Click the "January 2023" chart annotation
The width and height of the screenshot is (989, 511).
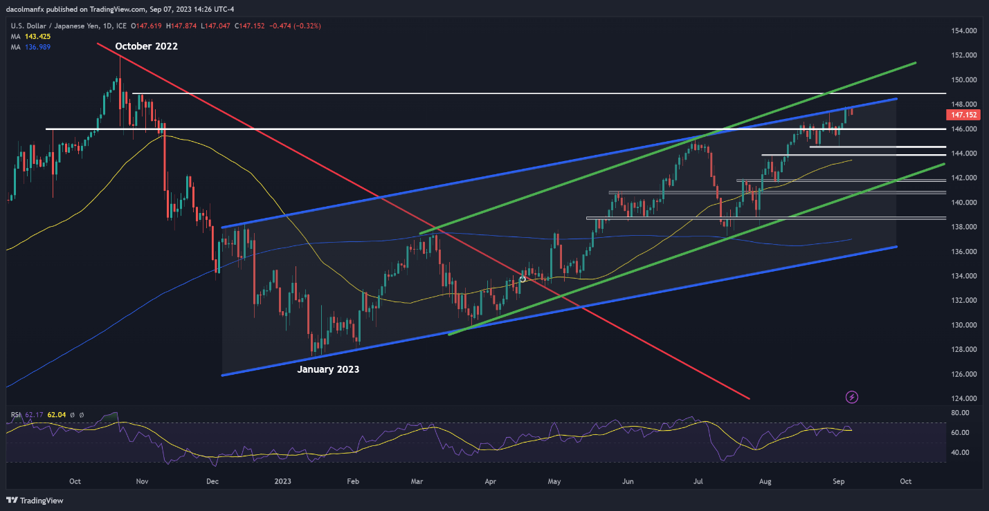point(328,369)
